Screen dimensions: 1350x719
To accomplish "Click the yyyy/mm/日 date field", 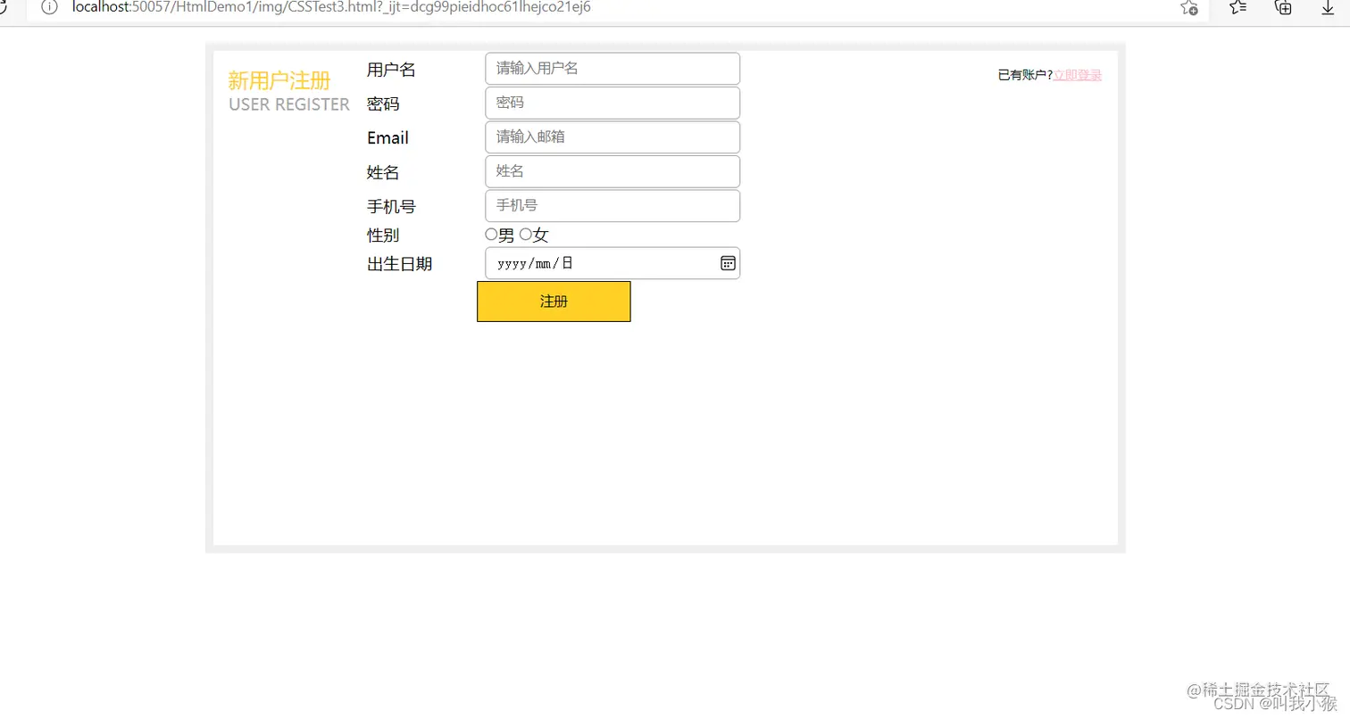I will pos(612,263).
